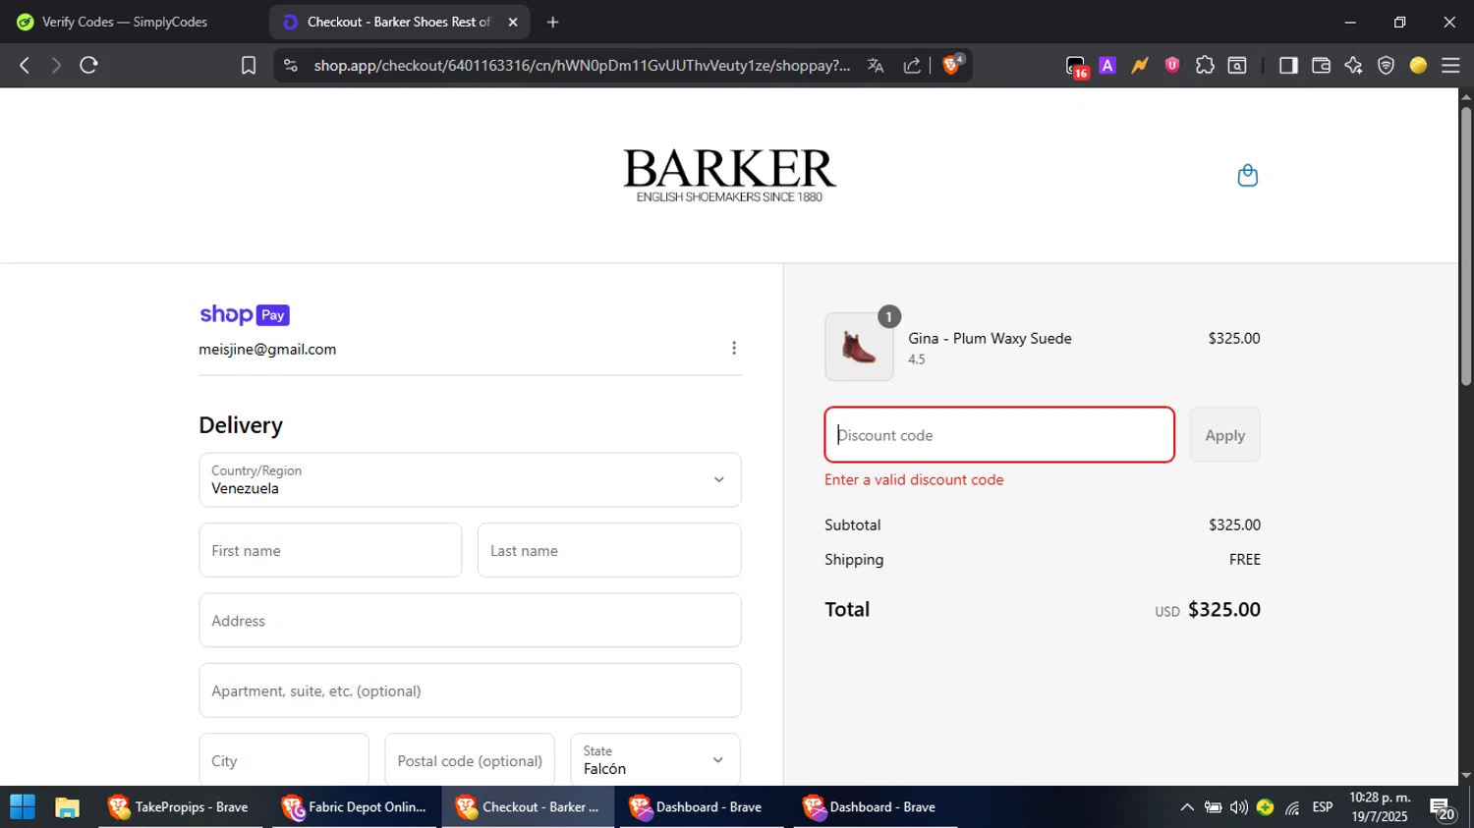Click into the Address field
This screenshot has width=1474, height=828.
click(x=470, y=621)
